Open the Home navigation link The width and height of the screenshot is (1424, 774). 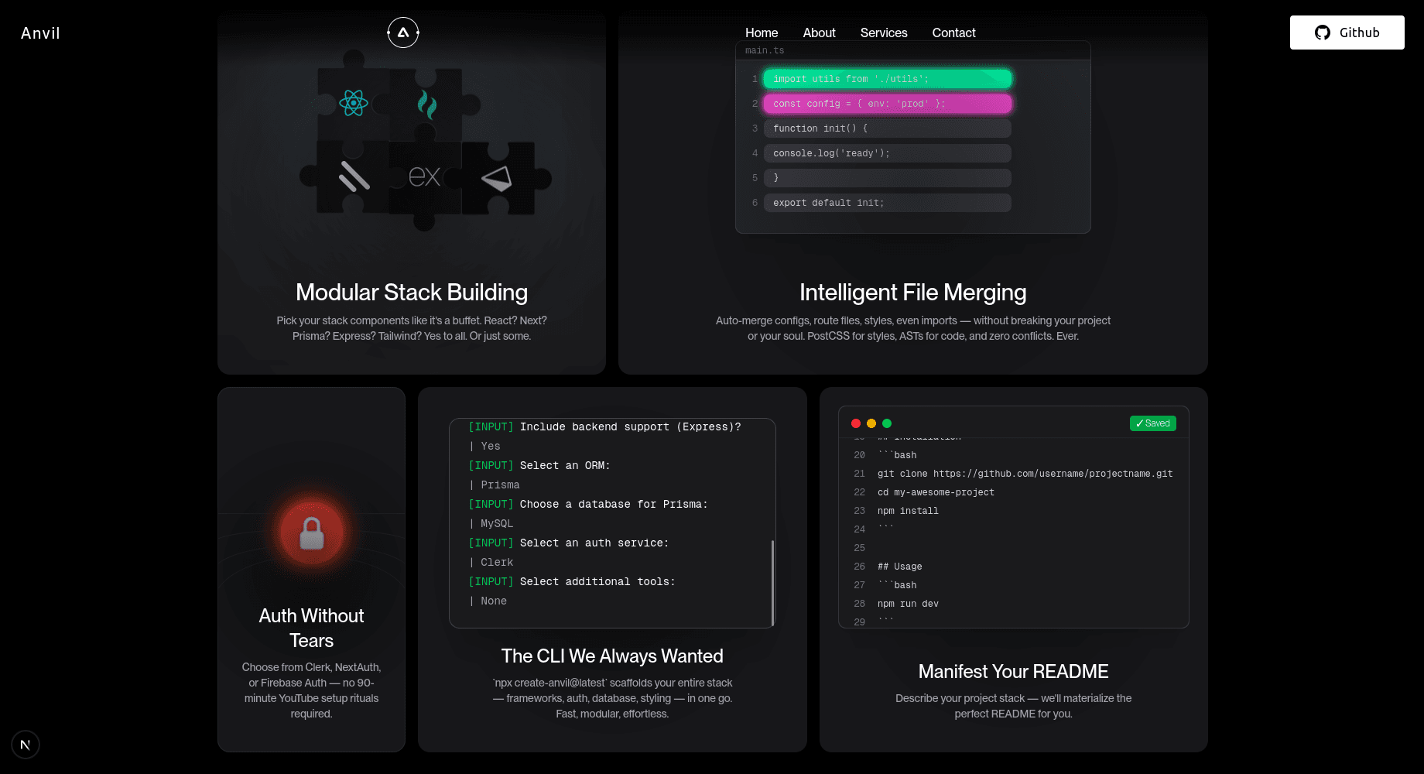(x=762, y=33)
